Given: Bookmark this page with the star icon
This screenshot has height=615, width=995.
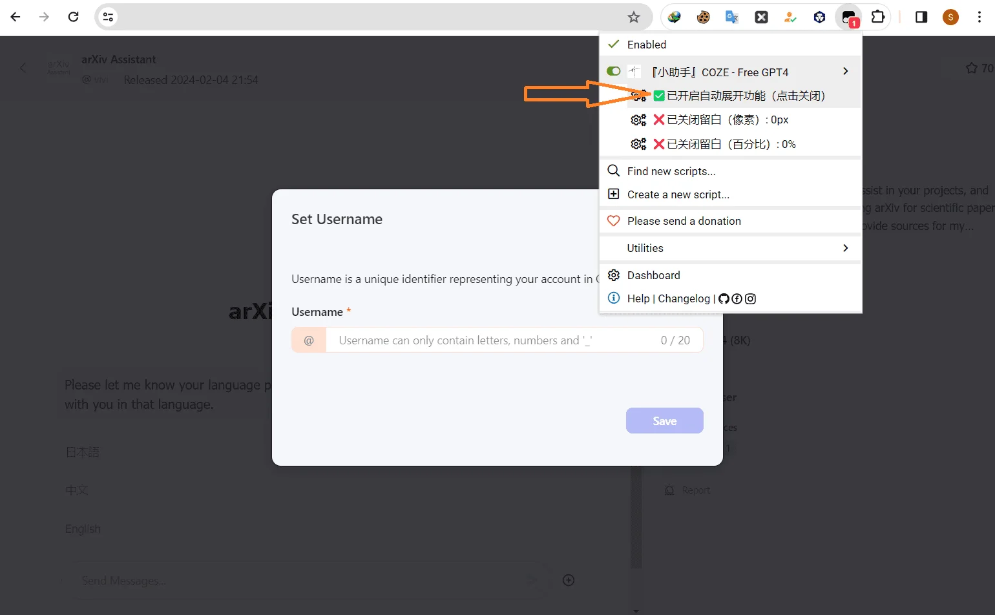Looking at the screenshot, I should [634, 17].
